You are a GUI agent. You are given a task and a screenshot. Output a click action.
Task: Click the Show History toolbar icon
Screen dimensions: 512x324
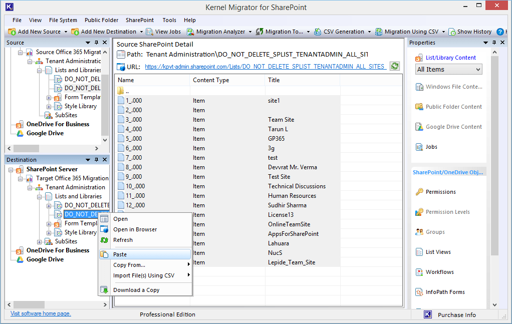click(x=452, y=32)
